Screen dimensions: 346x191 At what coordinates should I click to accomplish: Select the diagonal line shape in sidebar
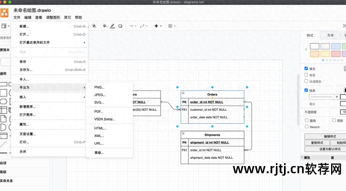pos(3,144)
